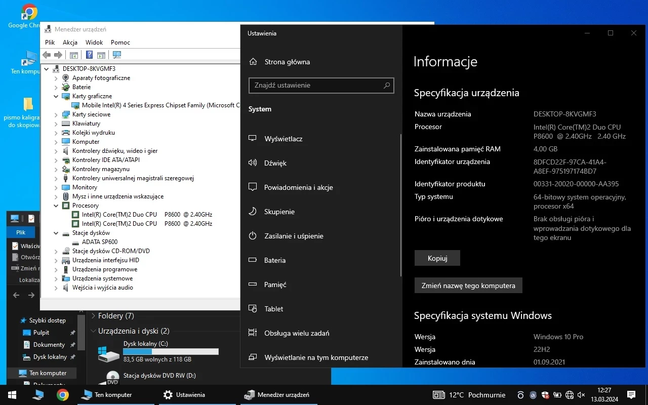Click the Help icon in Device Manager toolbar
Image resolution: width=648 pixels, height=405 pixels.
pos(90,55)
